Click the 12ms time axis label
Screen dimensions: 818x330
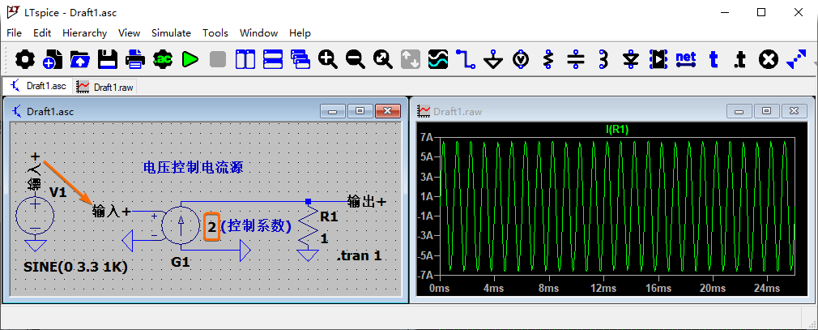click(603, 288)
